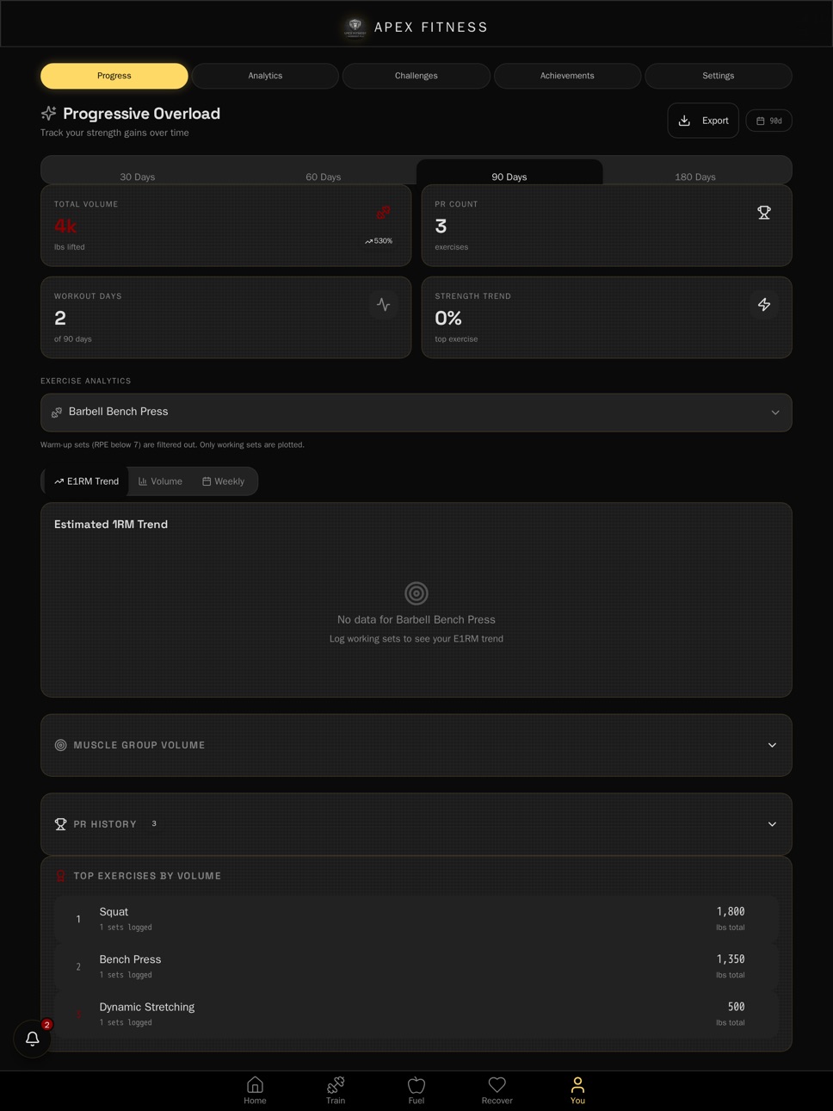Screen dimensions: 833x1111
Task: Click the download icon in Export button
Action: coord(684,121)
